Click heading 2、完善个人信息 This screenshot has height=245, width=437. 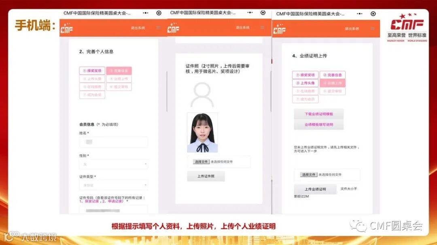tap(96, 51)
